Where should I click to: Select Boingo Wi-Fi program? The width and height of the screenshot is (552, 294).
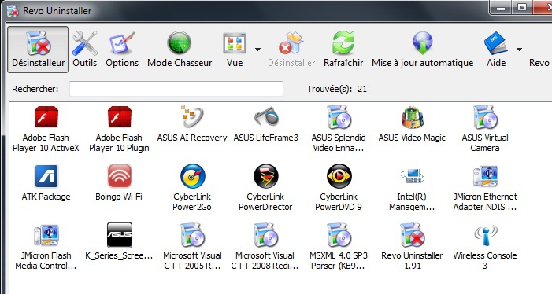click(x=119, y=182)
